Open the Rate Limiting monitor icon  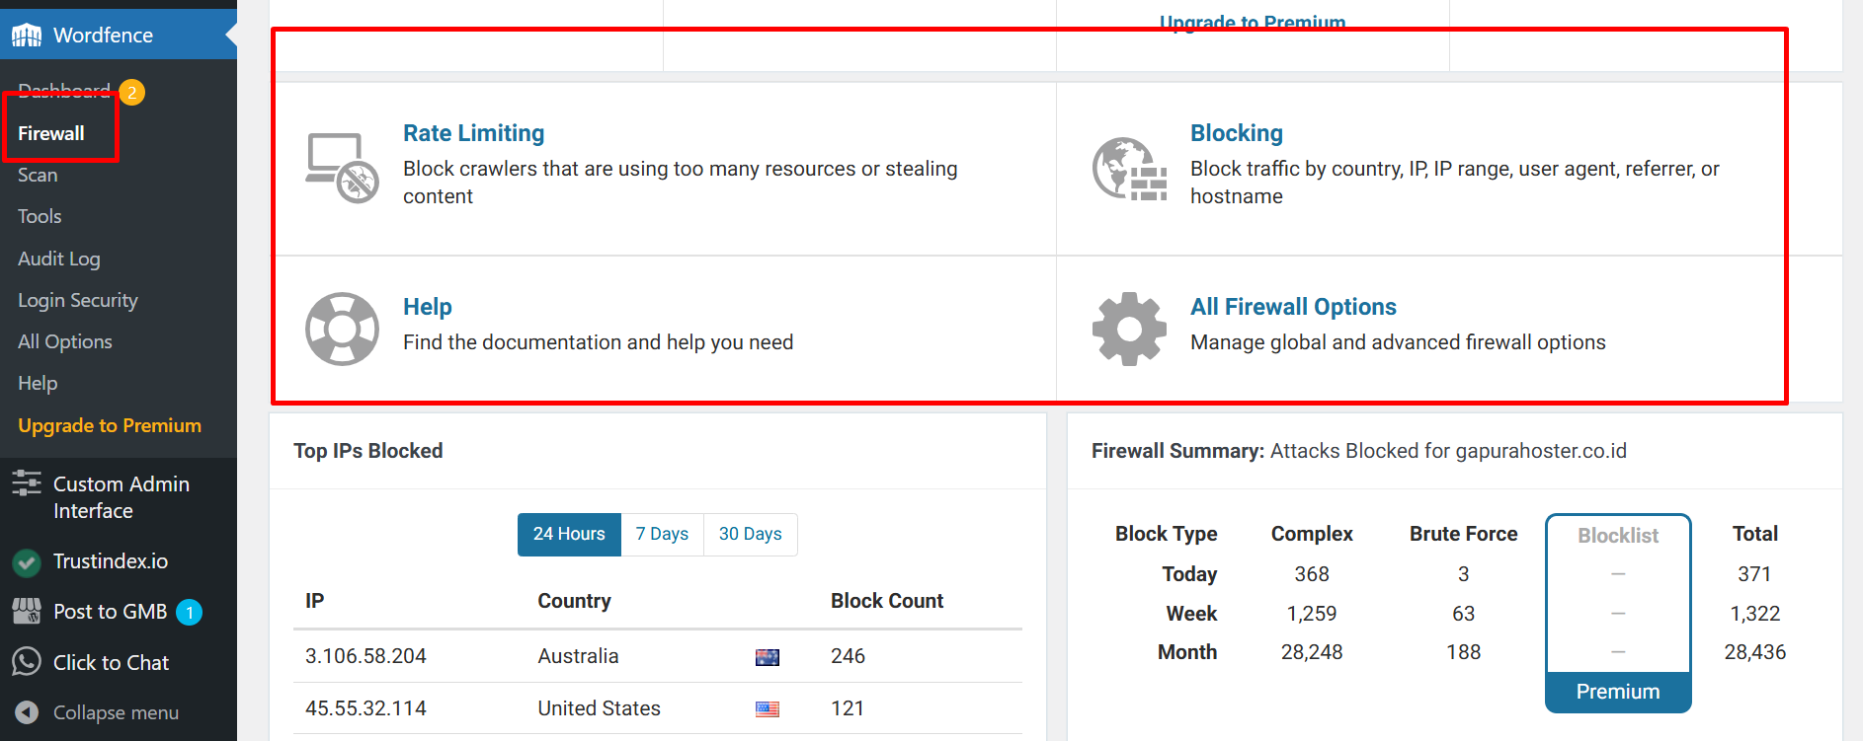click(342, 169)
